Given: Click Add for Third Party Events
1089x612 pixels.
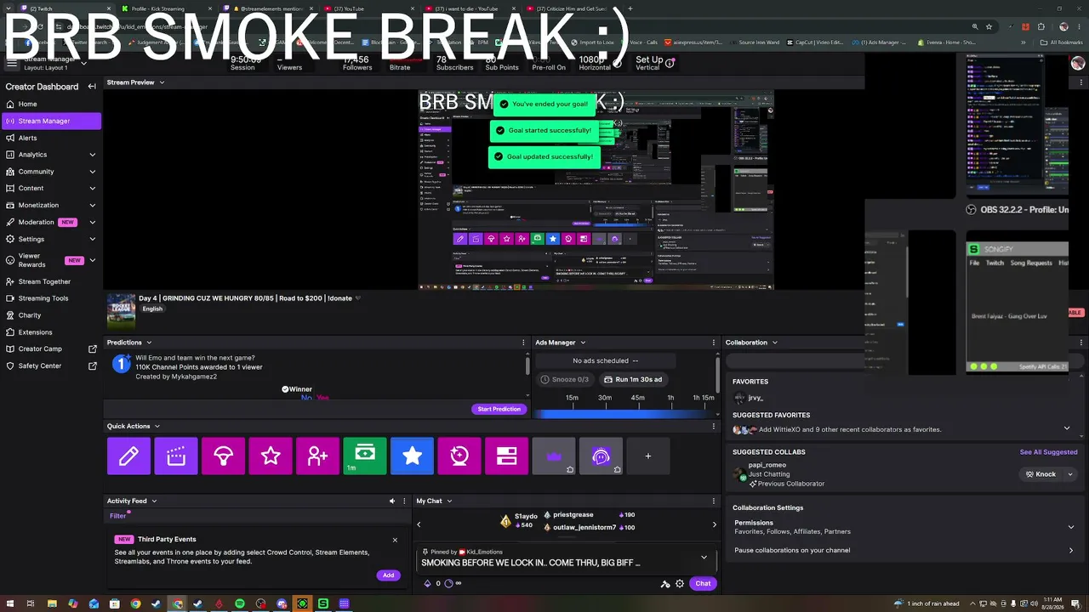Looking at the screenshot, I should pyautogui.click(x=388, y=575).
